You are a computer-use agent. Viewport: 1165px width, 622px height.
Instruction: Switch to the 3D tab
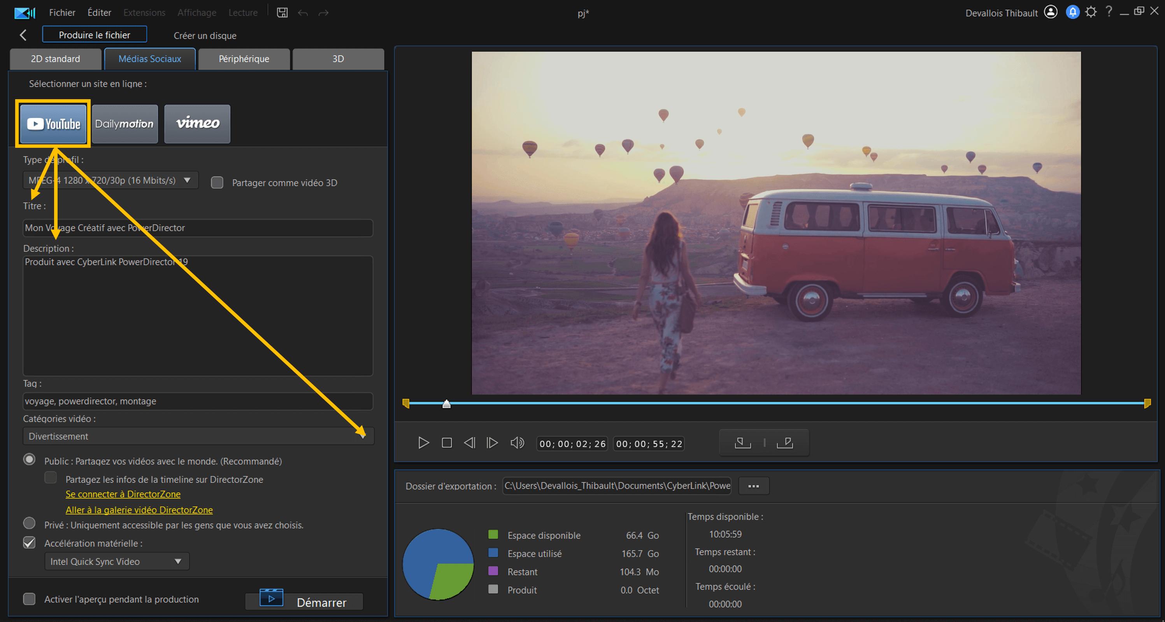338,59
